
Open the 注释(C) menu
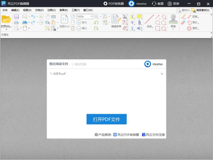(x=52, y=10)
